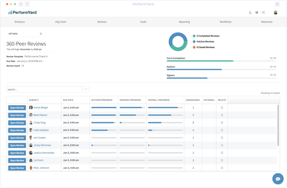
Task: Click trash icon in Colin Graham row
Action: [222, 130]
